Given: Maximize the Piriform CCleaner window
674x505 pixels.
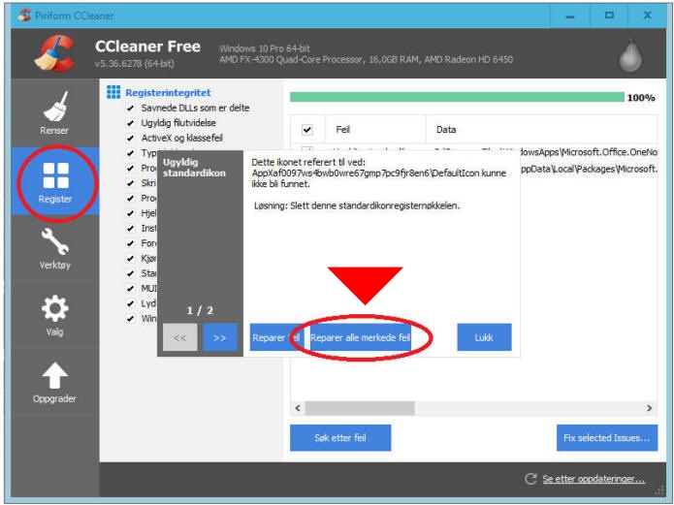Looking at the screenshot, I should pos(609,16).
